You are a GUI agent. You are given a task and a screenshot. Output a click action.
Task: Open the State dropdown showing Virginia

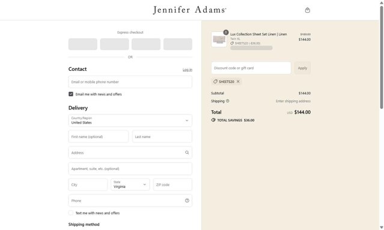click(130, 184)
